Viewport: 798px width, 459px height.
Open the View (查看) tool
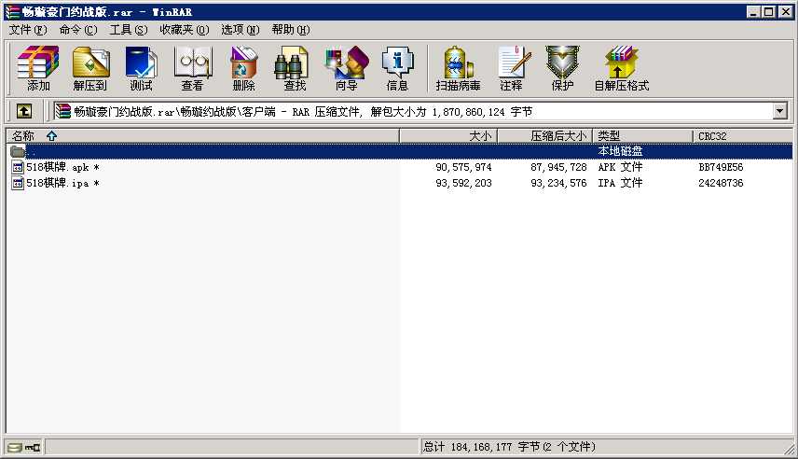[x=192, y=68]
